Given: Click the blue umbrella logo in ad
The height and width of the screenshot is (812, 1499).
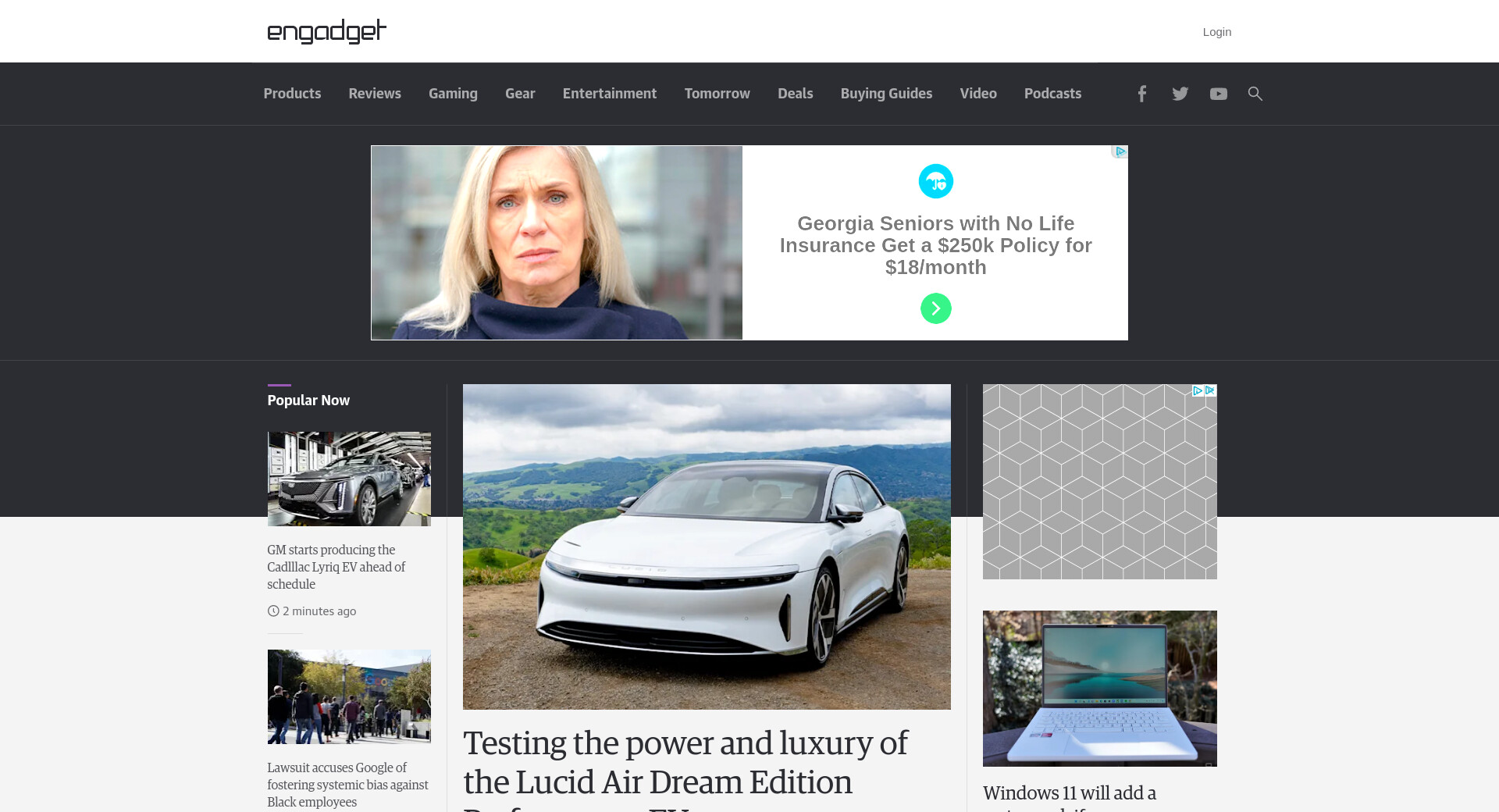Looking at the screenshot, I should (935, 181).
